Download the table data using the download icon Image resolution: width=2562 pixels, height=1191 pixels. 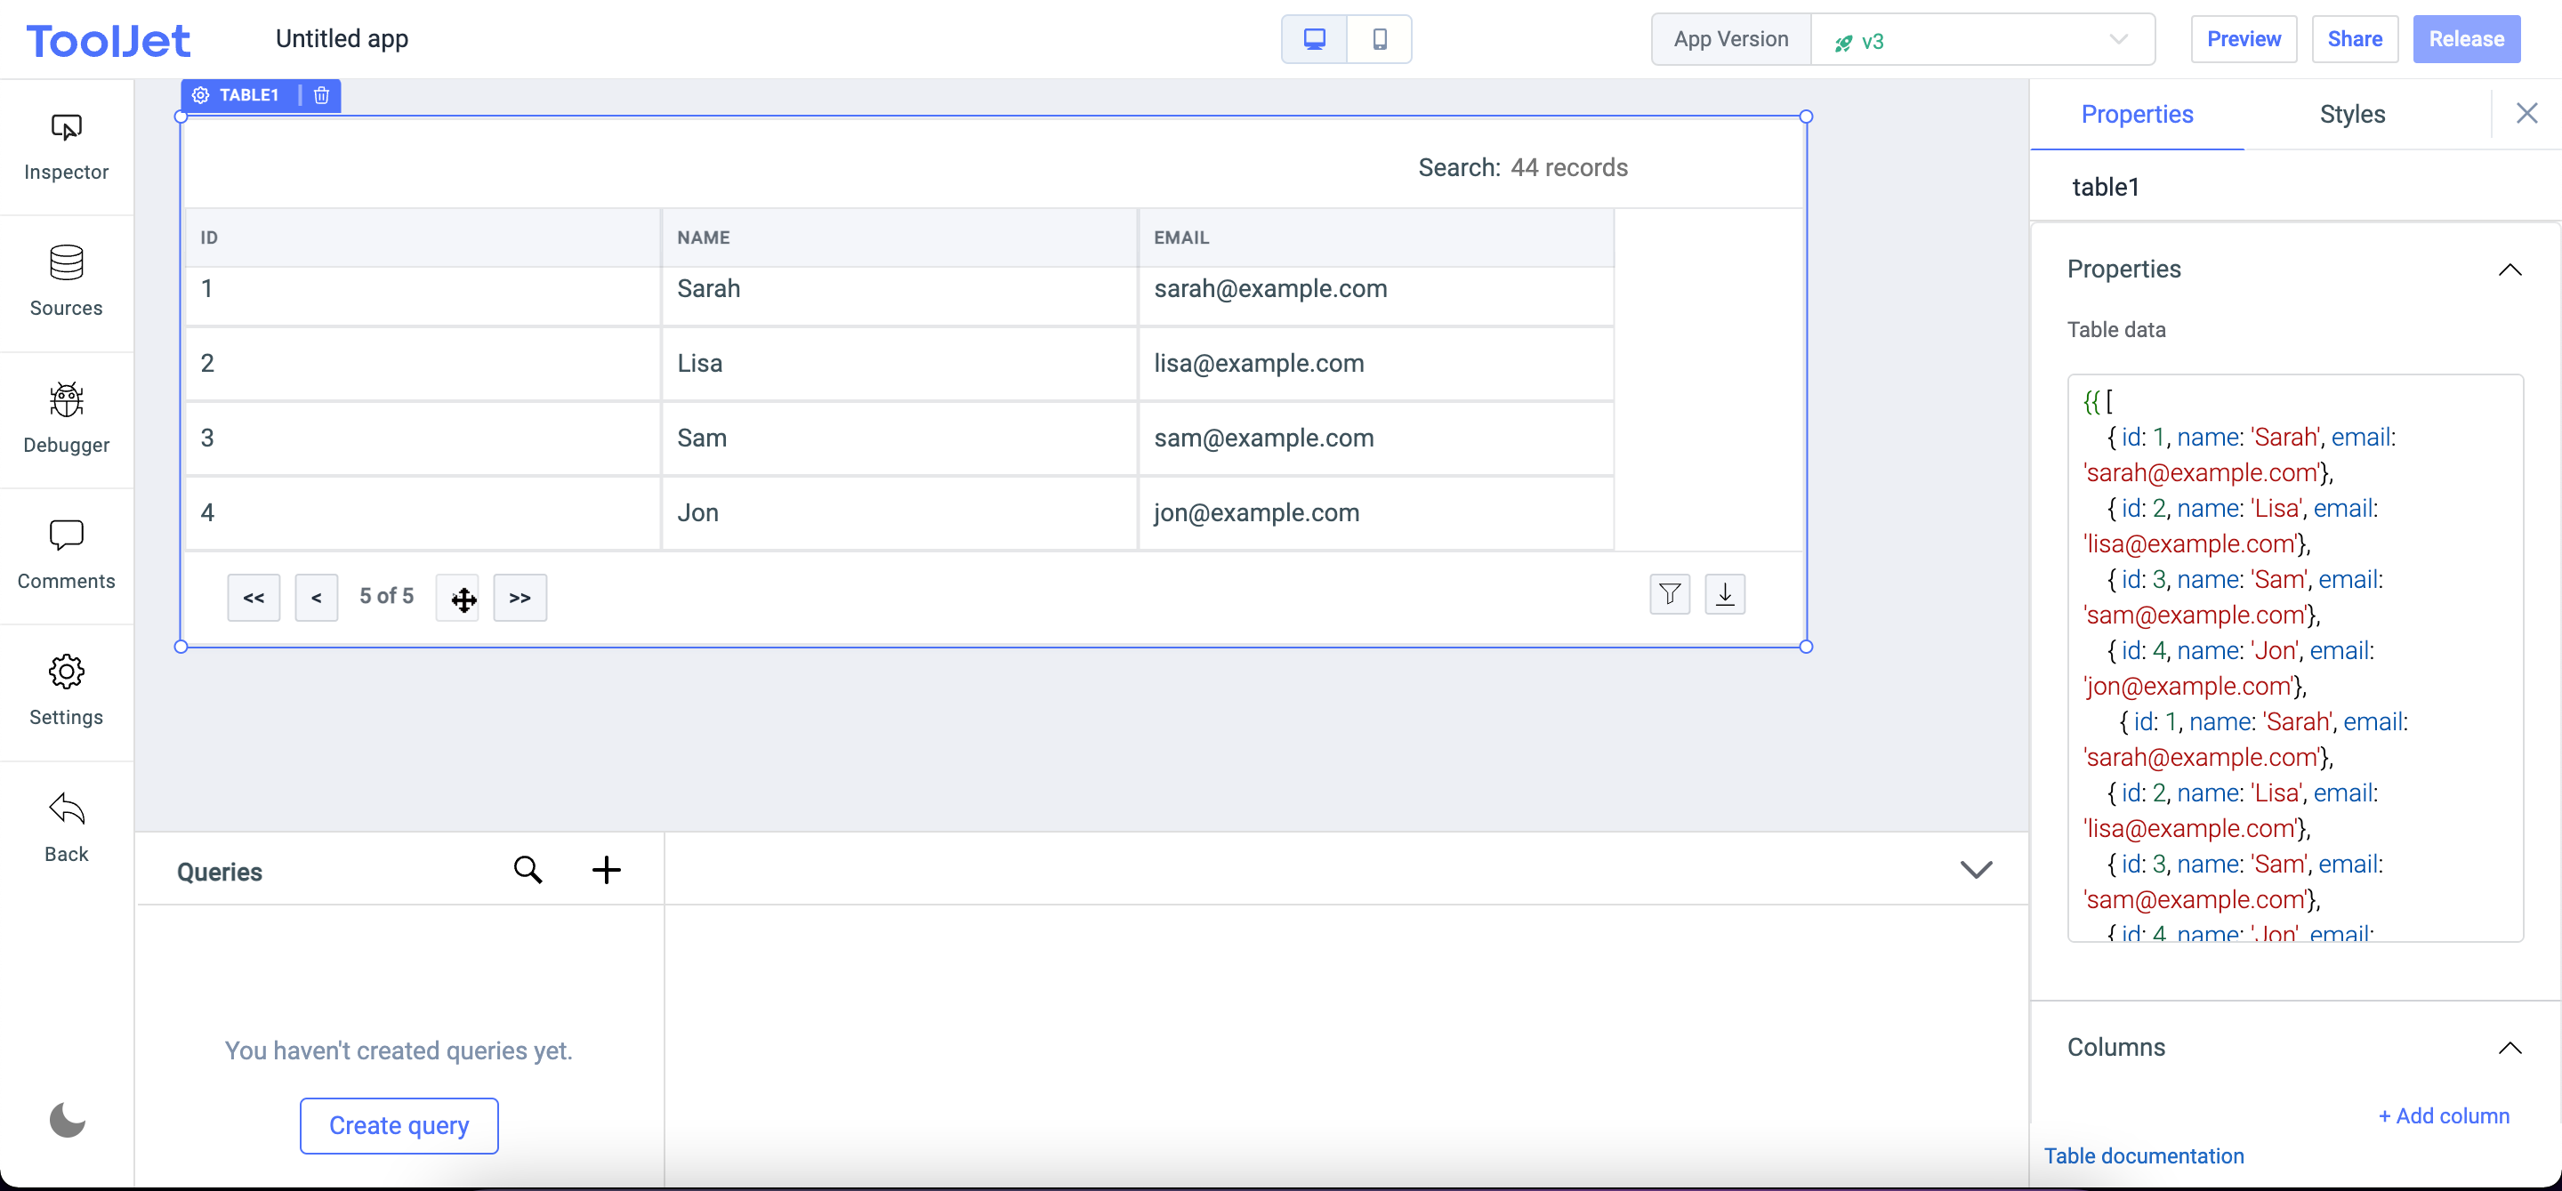pyautogui.click(x=1725, y=593)
